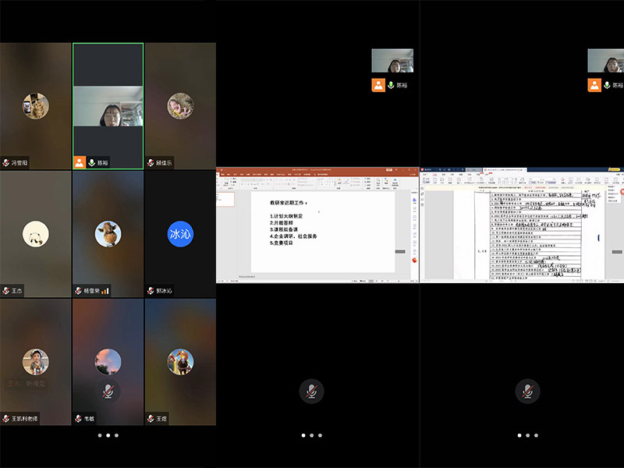624x468 pixels.
Task: Click the name label 王杰 on the panda tile
Action: point(16,291)
